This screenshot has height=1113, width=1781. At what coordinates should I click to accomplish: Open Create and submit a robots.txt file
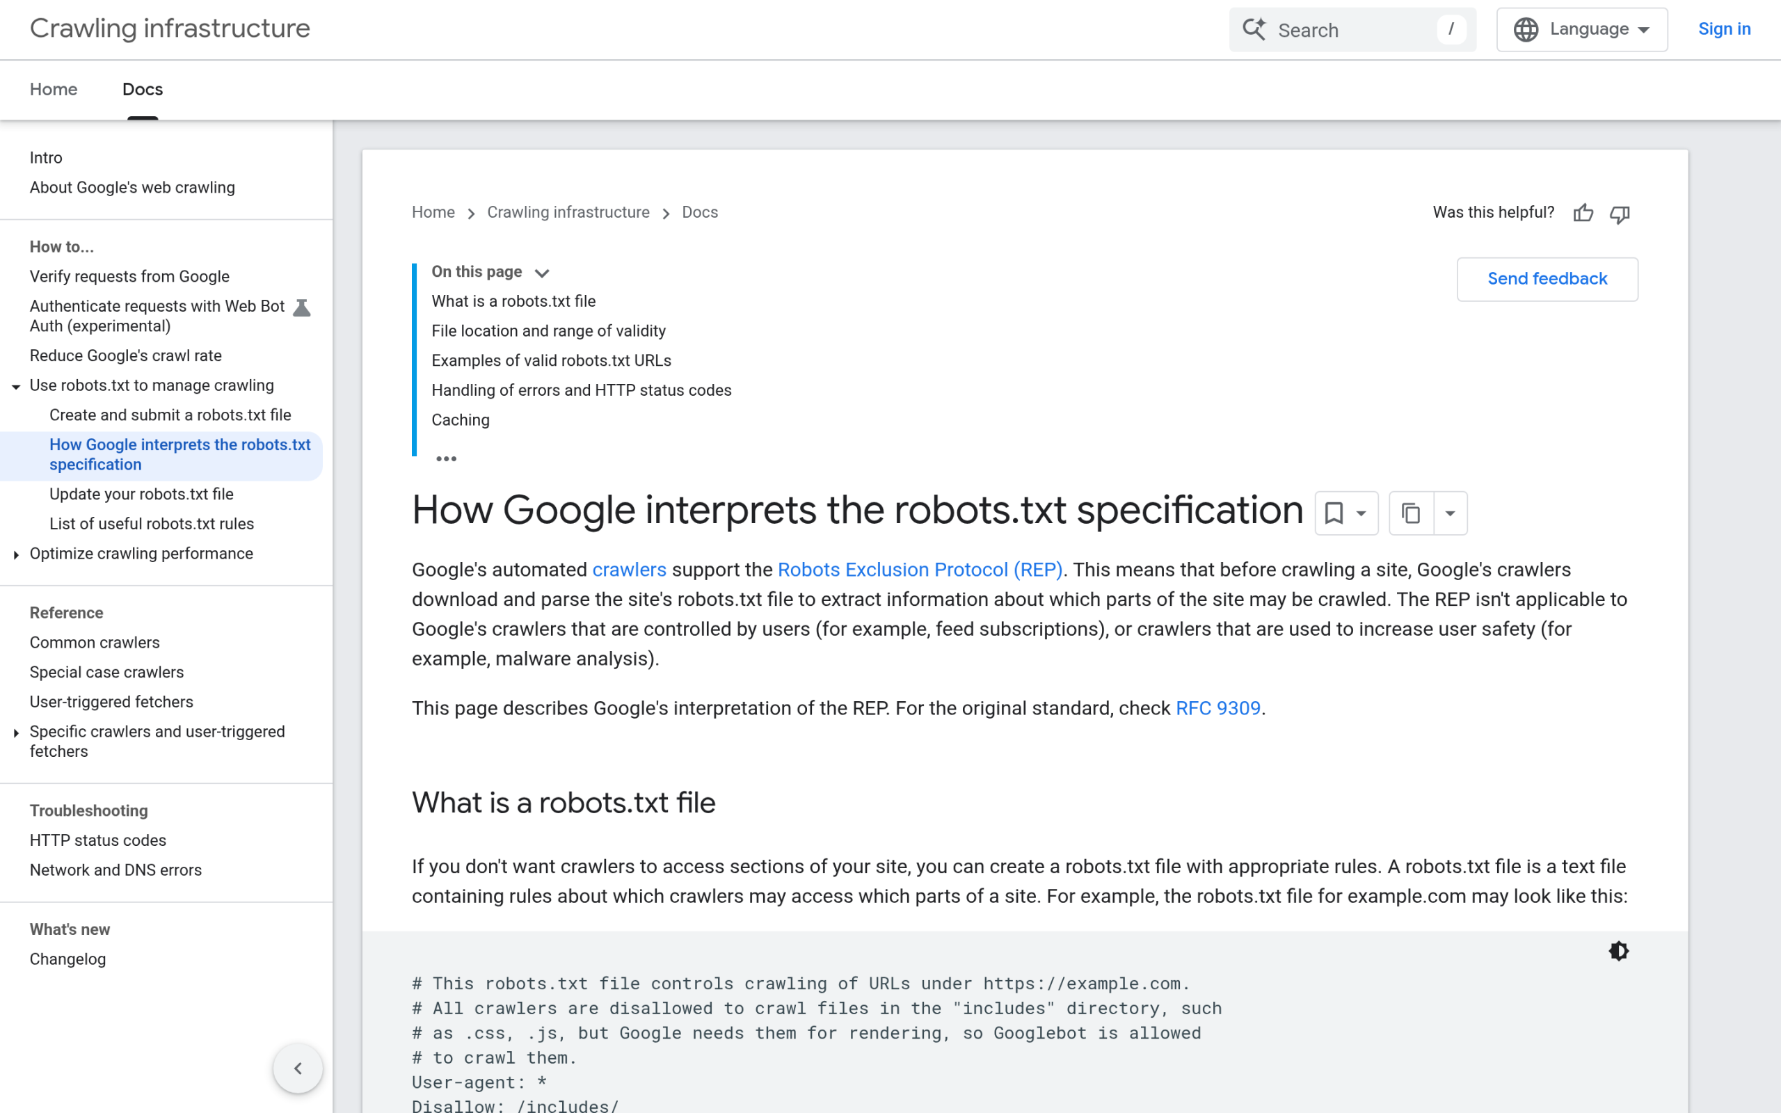[170, 415]
